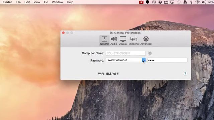Viewport: 214px width, 120px height.
Task: Open the Go menu
Action: 46,2
